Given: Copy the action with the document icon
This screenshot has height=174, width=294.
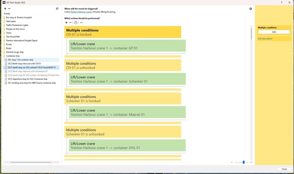Looking at the screenshot, I should tap(76, 22).
